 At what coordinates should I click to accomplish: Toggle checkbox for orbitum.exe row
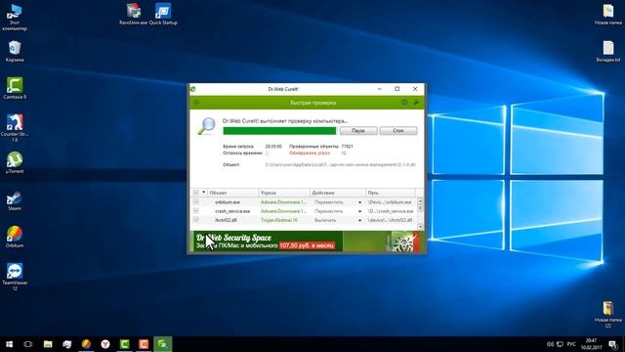tap(195, 202)
